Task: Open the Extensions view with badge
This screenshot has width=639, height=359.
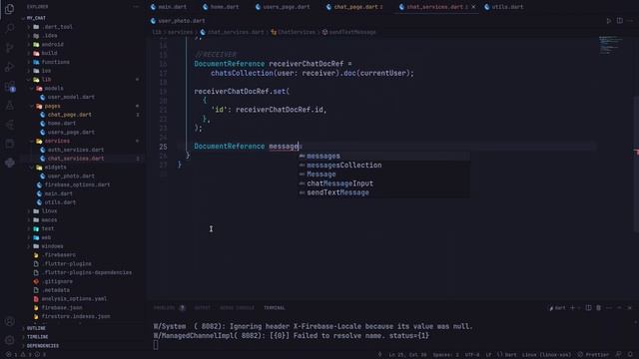Action: [9, 86]
